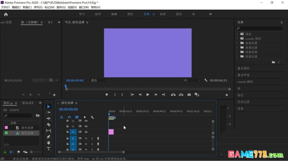This screenshot has width=288, height=161.
Task: Click the Export Frame camera icon
Action: (189, 94)
